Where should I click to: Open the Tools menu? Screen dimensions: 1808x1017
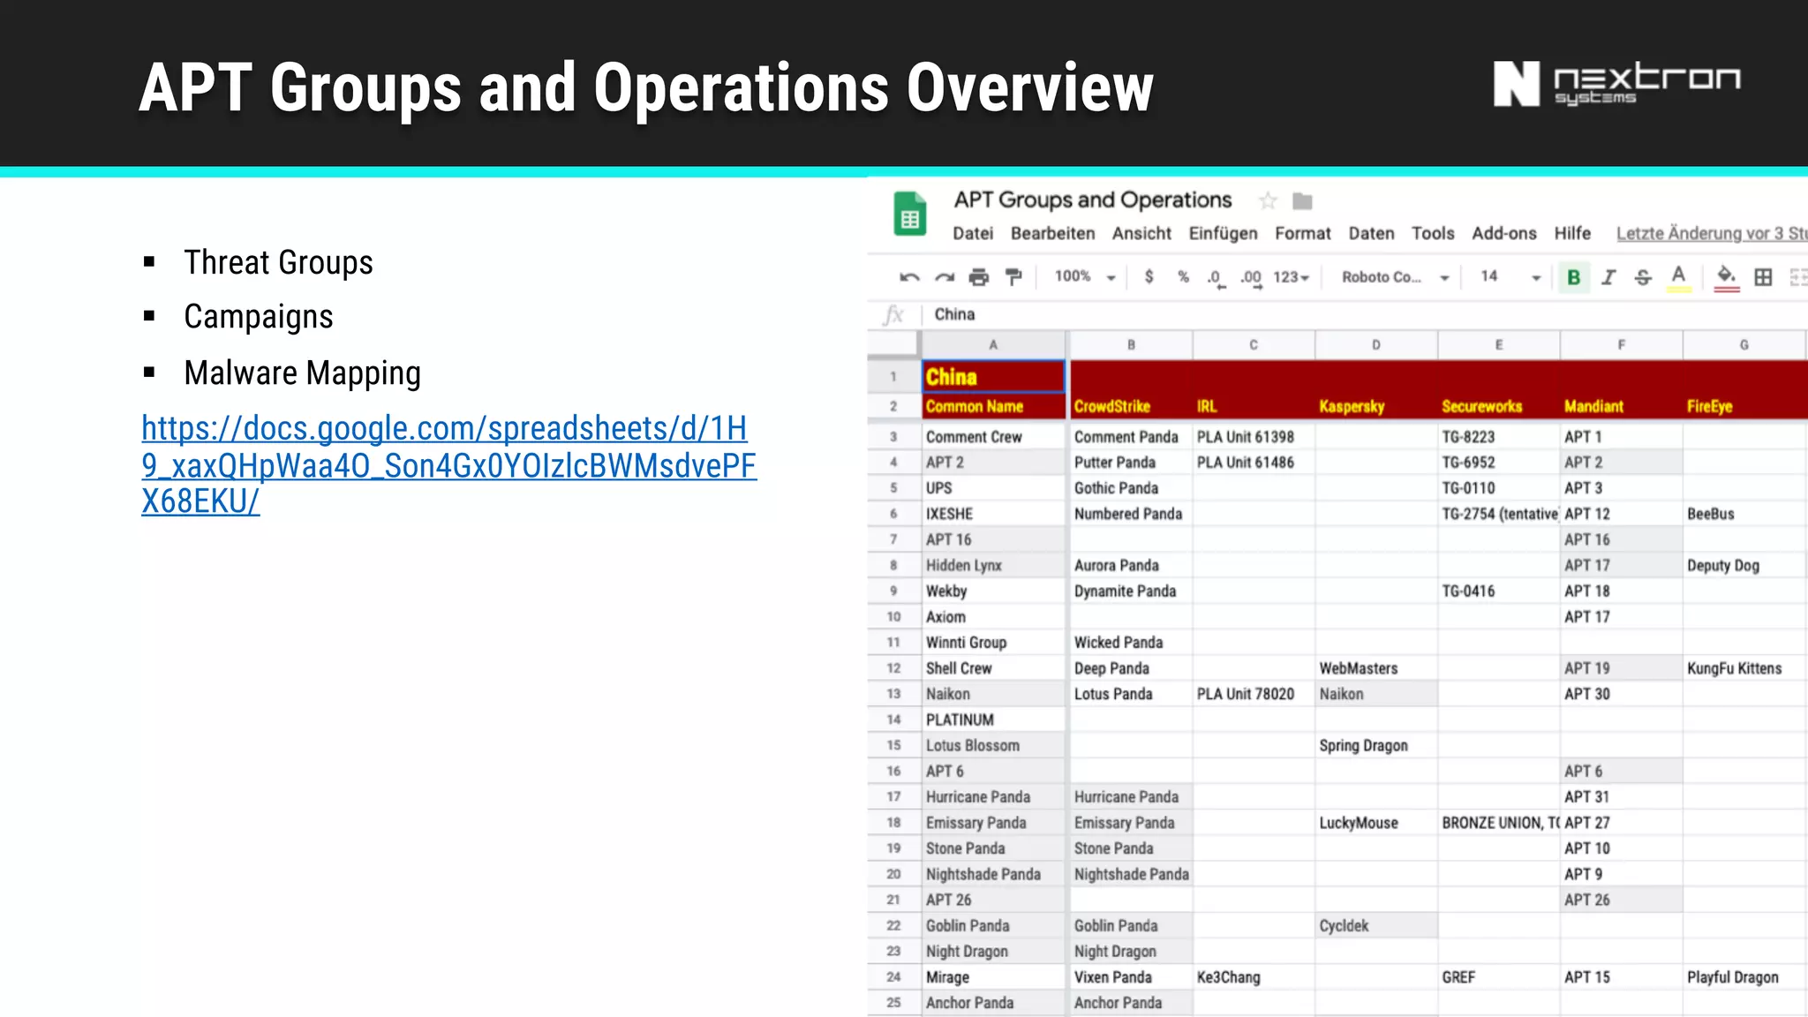coord(1432,233)
